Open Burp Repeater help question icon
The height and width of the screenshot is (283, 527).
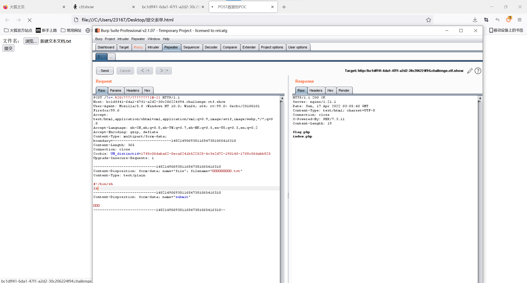point(478,71)
